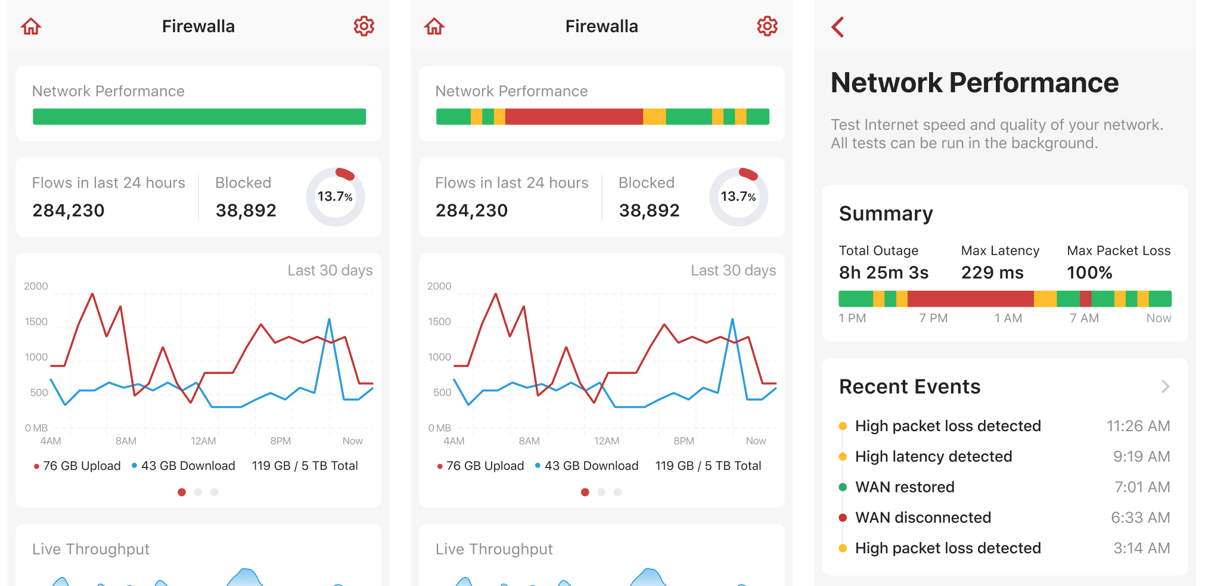Tap '76 GB Upload' legend in left screen
Image resolution: width=1205 pixels, height=586 pixels.
click(x=77, y=466)
